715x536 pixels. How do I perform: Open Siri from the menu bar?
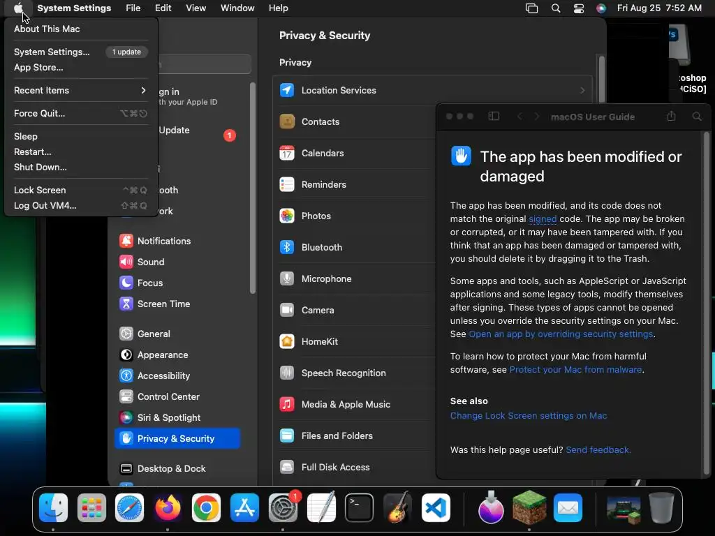[x=601, y=8]
